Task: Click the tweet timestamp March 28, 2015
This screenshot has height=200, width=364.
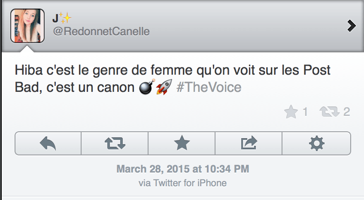Action: click(x=182, y=169)
